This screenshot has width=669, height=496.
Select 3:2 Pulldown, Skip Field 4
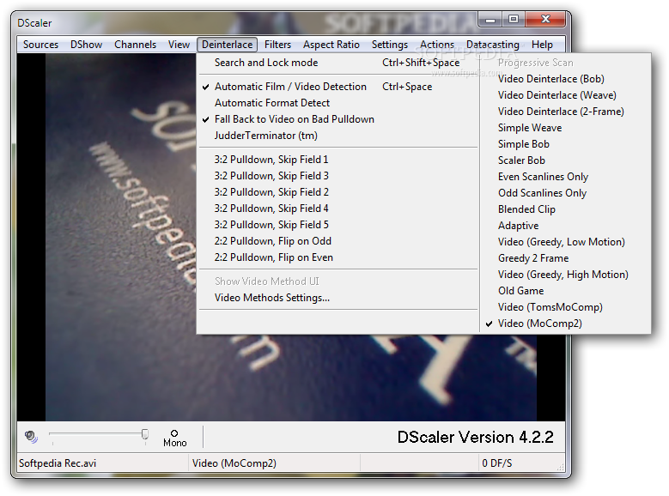(x=338, y=209)
